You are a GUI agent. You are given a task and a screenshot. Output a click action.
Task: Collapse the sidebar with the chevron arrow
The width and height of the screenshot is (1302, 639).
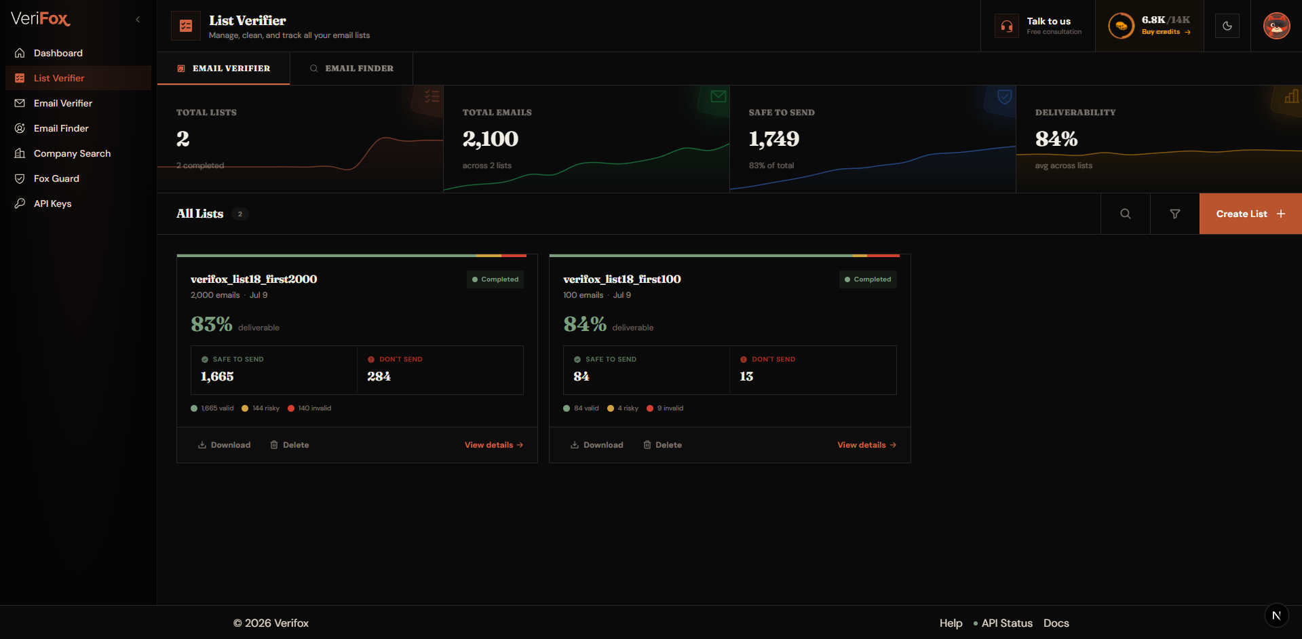pyautogui.click(x=138, y=20)
